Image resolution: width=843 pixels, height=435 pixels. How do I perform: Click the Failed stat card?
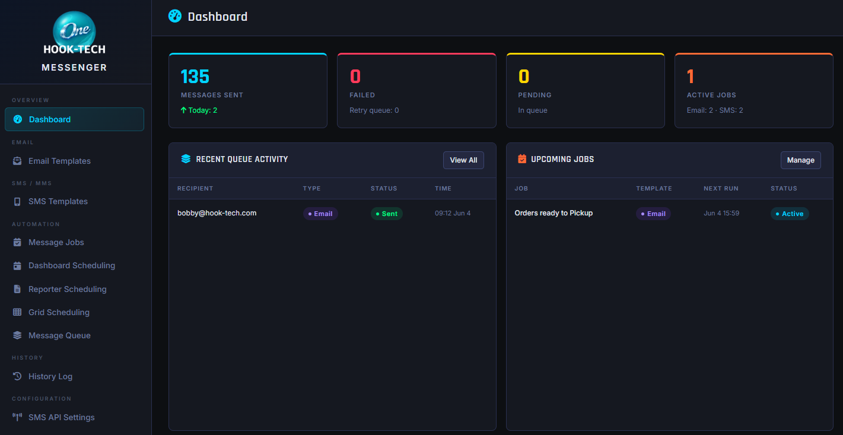point(416,90)
